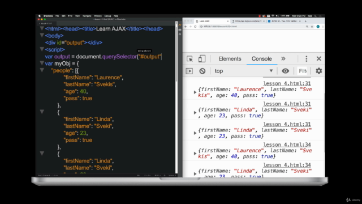Open the Navigate menu in Brackets
The image size is (362, 204).
(87, 16)
